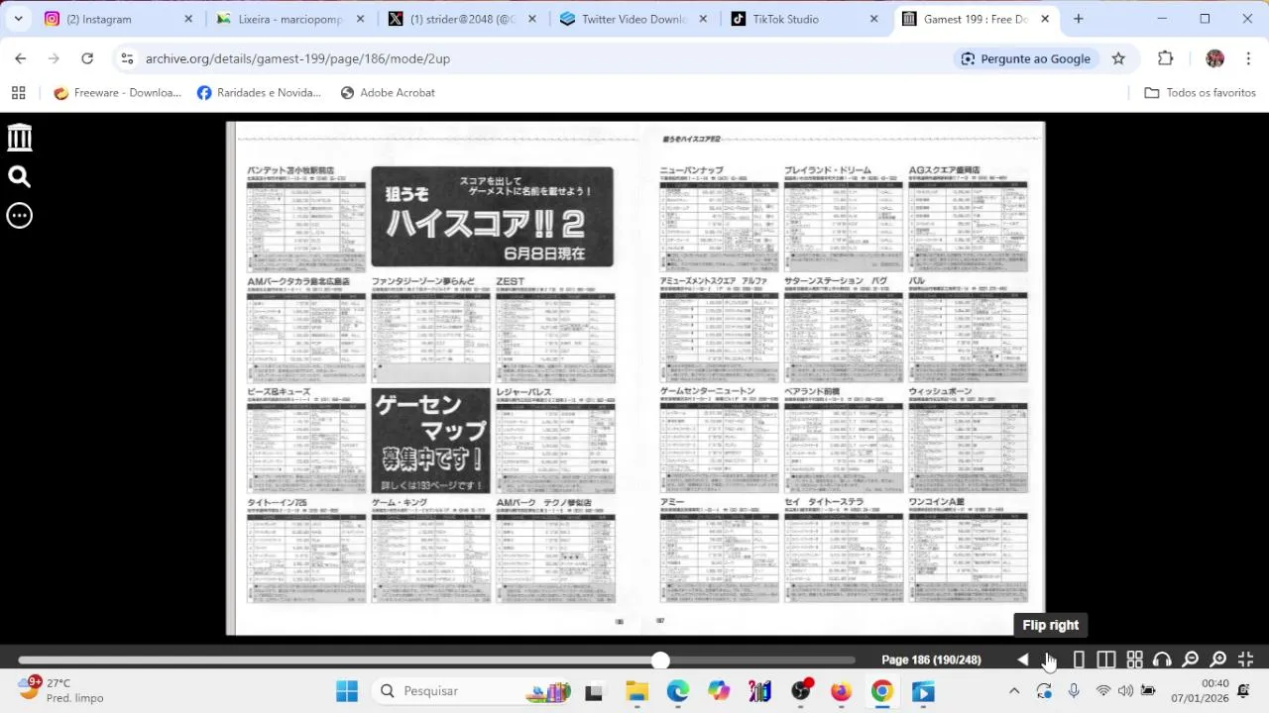Screen dimensions: 1269x713
Task: Click the right magazine page 187
Action: pyautogui.click(x=841, y=378)
